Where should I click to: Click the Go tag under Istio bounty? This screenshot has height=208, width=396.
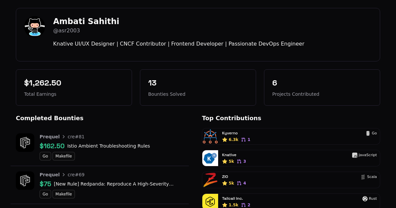tap(45, 156)
